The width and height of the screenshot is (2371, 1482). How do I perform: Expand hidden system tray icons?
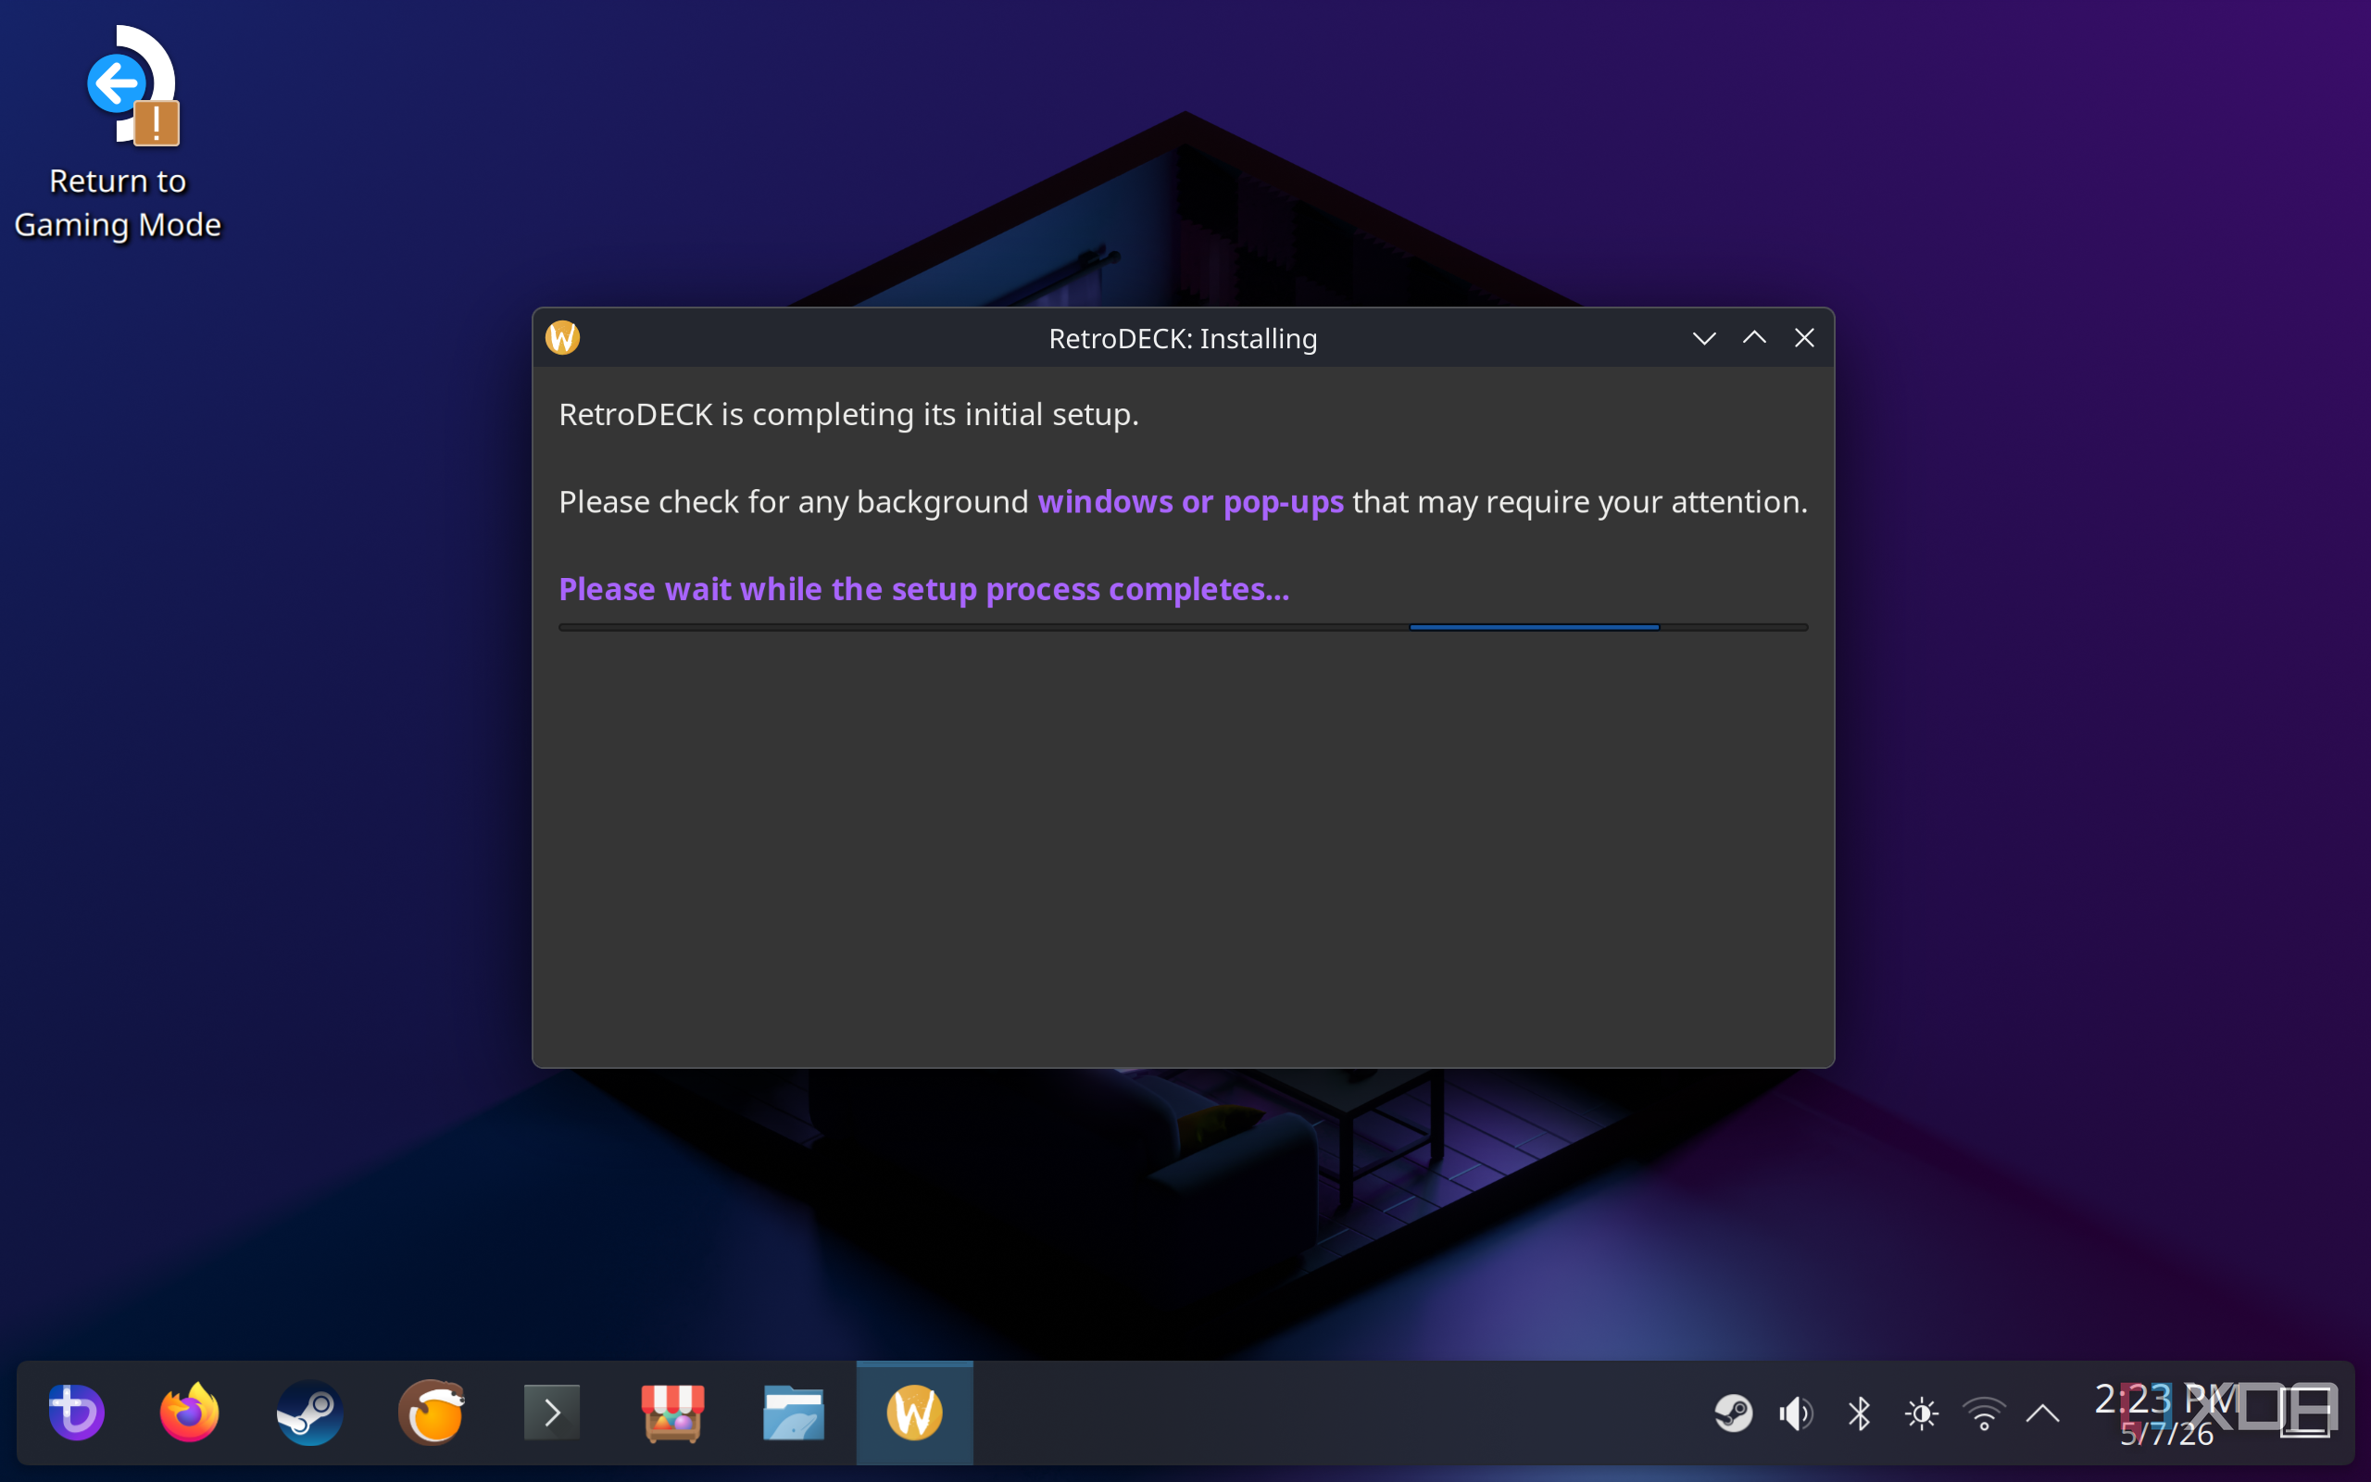click(2043, 1413)
